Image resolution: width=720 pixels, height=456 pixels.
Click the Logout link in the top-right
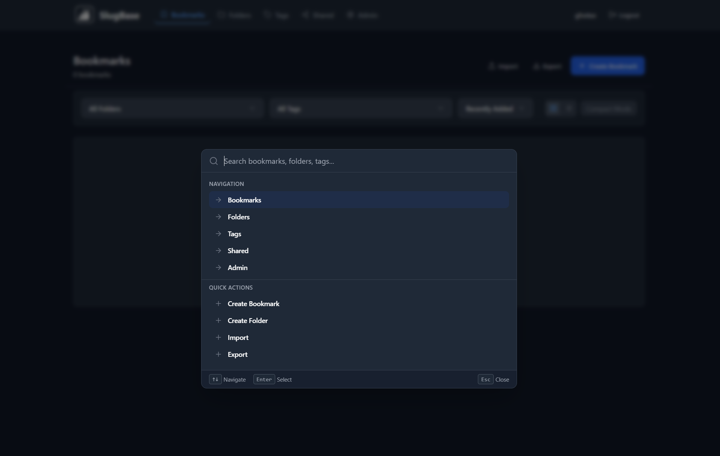(625, 15)
